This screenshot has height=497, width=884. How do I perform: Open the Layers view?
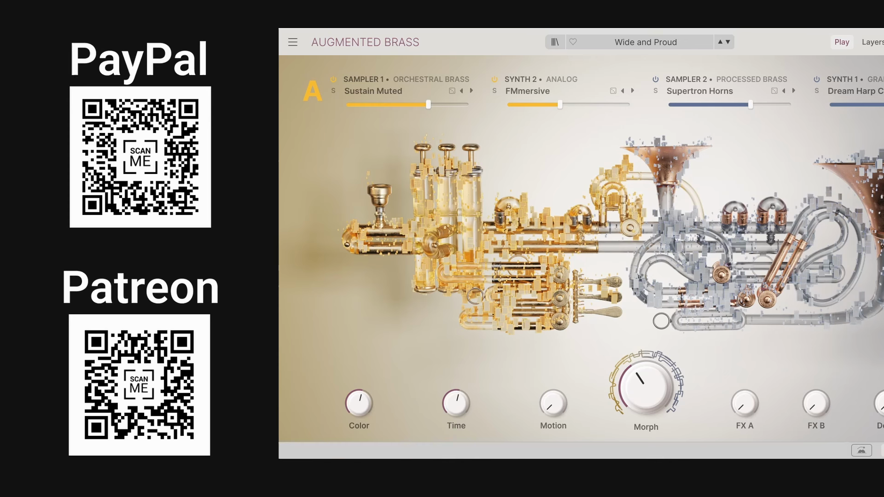(872, 42)
